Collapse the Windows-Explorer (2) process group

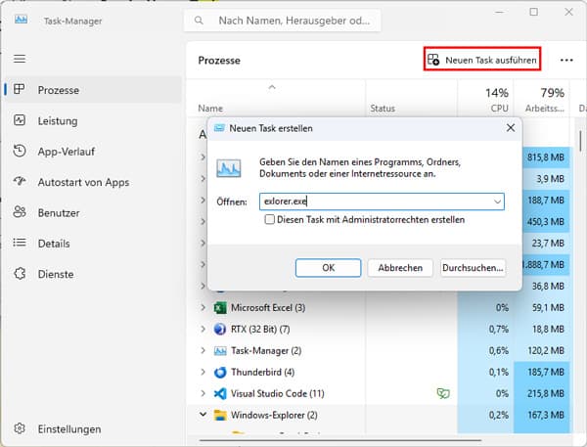(x=203, y=415)
